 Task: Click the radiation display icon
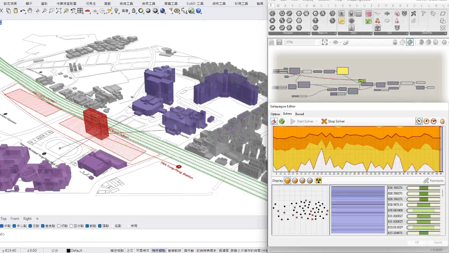coord(318,181)
